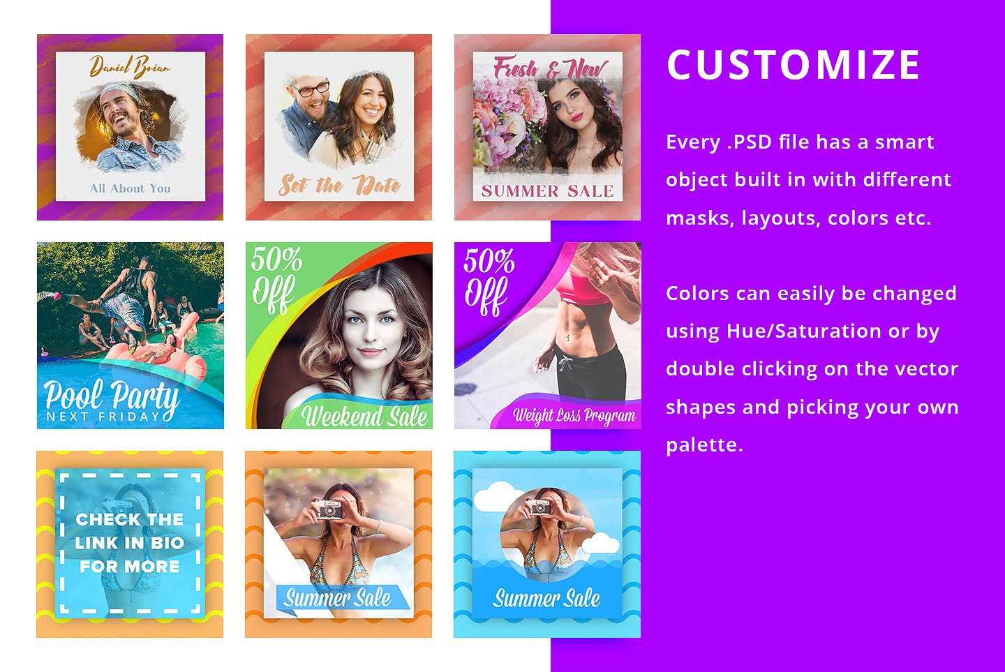Open the blue cloud 'Summer Sale' template
Image resolution: width=1005 pixels, height=672 pixels.
tap(547, 544)
